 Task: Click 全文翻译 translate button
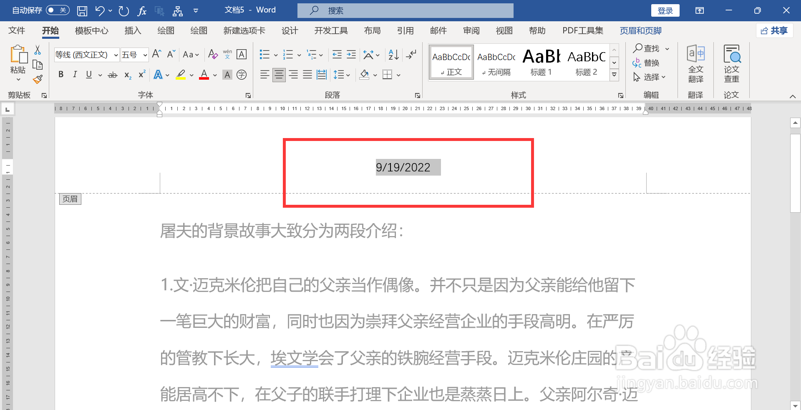[696, 63]
